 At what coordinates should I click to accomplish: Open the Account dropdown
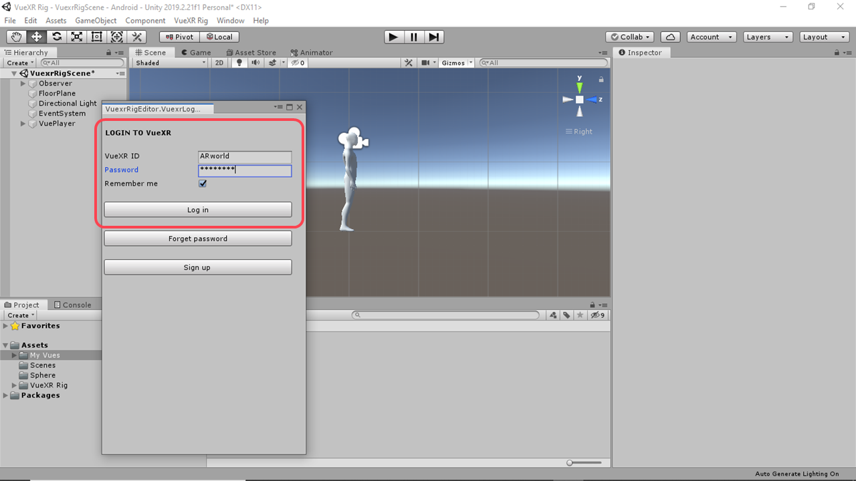tap(711, 37)
